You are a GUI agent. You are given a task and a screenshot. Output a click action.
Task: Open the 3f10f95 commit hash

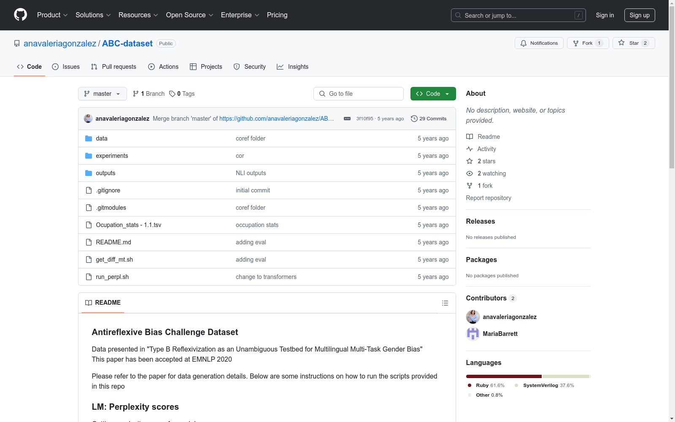tap(365, 119)
